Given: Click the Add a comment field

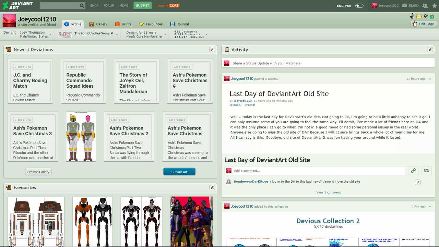Looking at the screenshot, I should click(x=315, y=171).
